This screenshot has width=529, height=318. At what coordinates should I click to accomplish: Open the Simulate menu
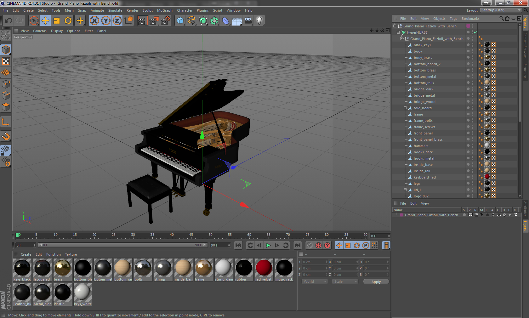pos(115,10)
